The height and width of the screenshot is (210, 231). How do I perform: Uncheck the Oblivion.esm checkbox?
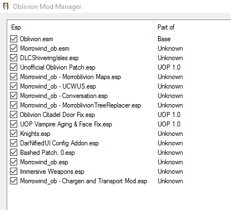tap(13, 39)
